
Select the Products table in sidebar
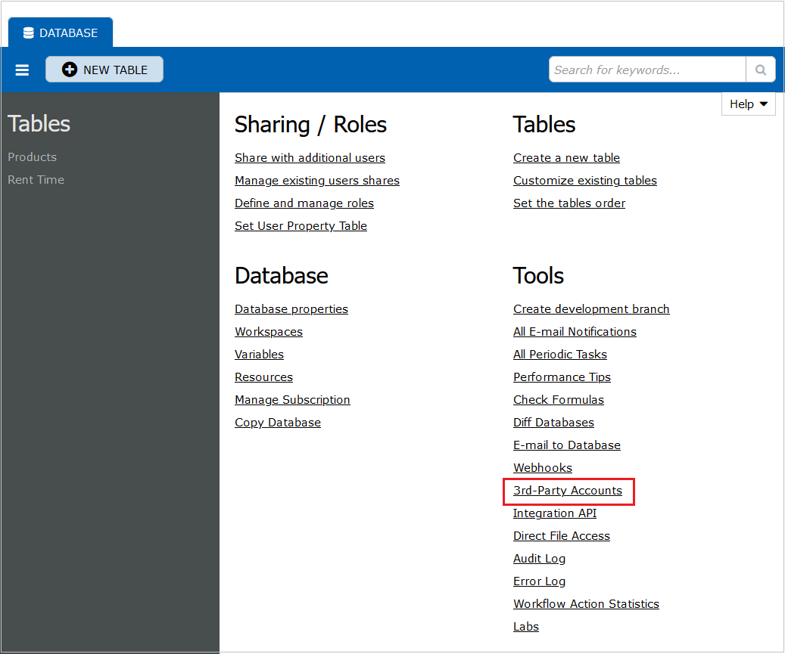32,157
